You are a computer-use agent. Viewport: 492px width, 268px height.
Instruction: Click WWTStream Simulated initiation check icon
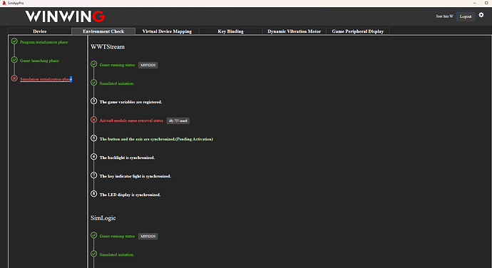click(x=94, y=83)
